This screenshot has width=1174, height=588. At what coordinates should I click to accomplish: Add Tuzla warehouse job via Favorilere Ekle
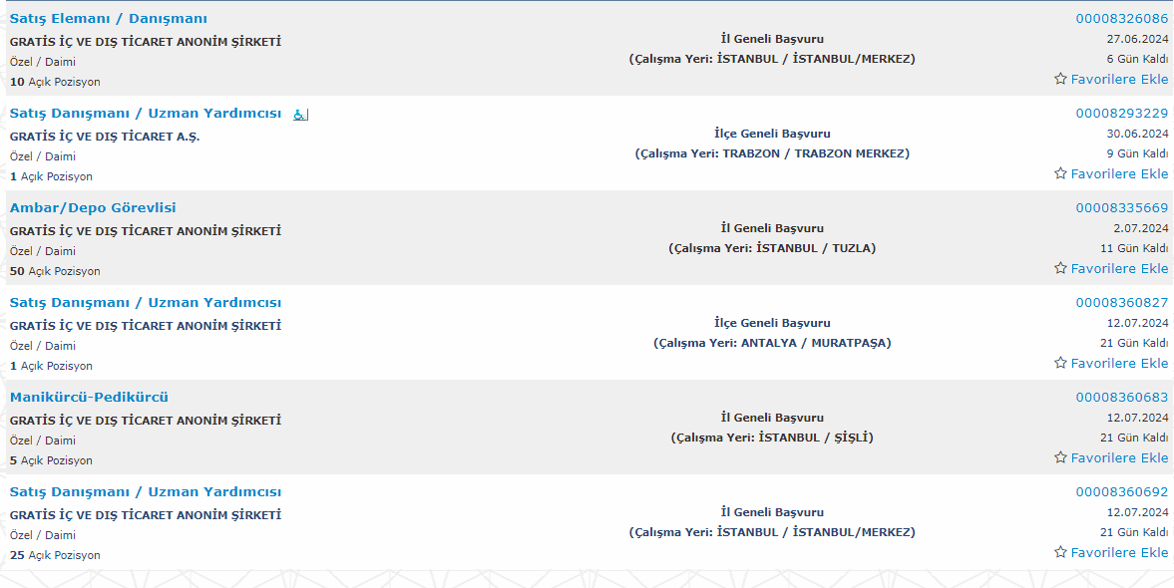[1119, 268]
